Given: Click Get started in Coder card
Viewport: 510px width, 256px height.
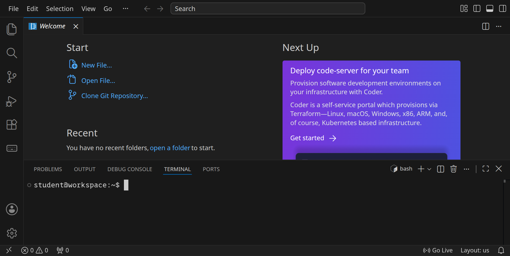Looking at the screenshot, I should click(x=313, y=138).
